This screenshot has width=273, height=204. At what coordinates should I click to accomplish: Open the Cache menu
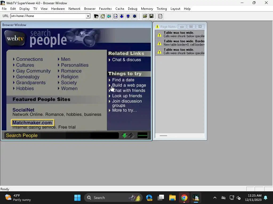[120, 9]
